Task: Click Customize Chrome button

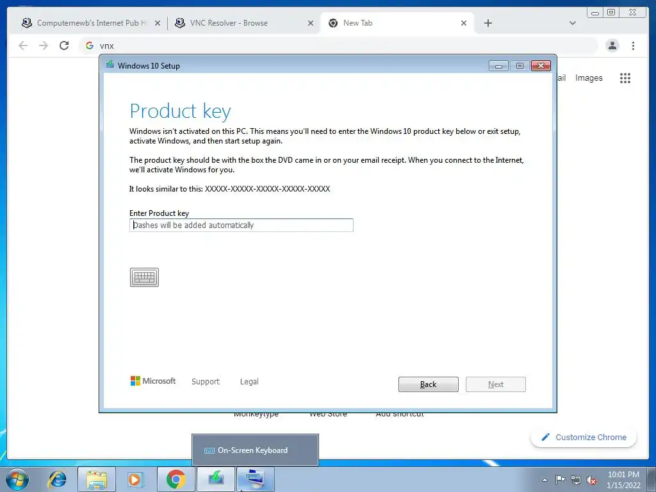Action: [584, 437]
